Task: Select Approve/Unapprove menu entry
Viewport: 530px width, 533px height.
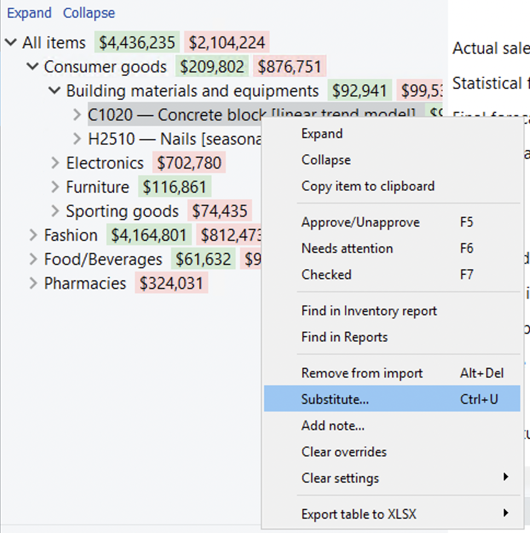Action: [x=360, y=223]
